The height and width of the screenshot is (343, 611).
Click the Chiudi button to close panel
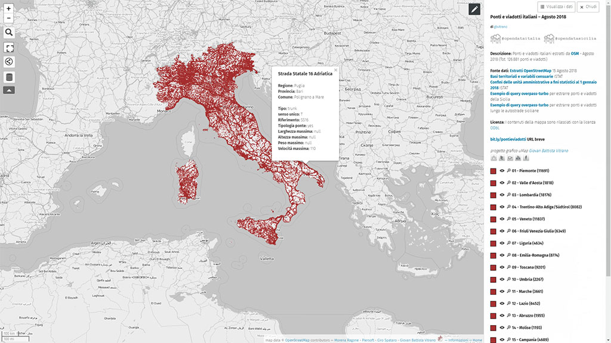[588, 7]
